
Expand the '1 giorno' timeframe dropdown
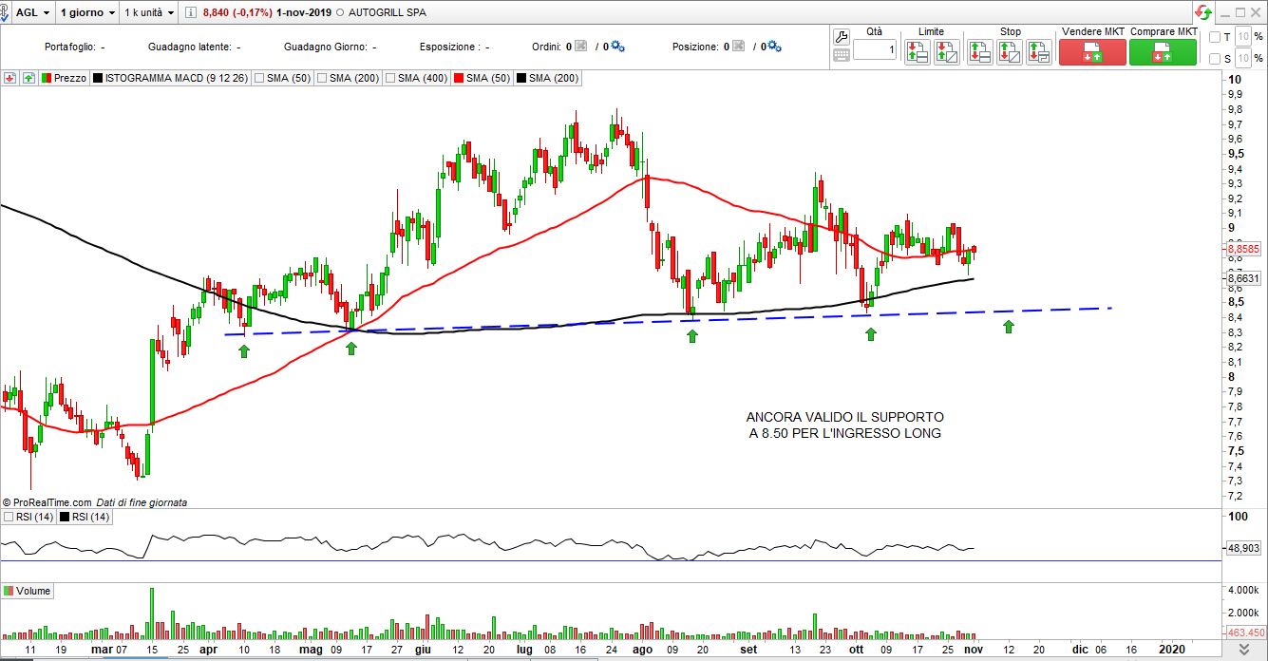87,12
